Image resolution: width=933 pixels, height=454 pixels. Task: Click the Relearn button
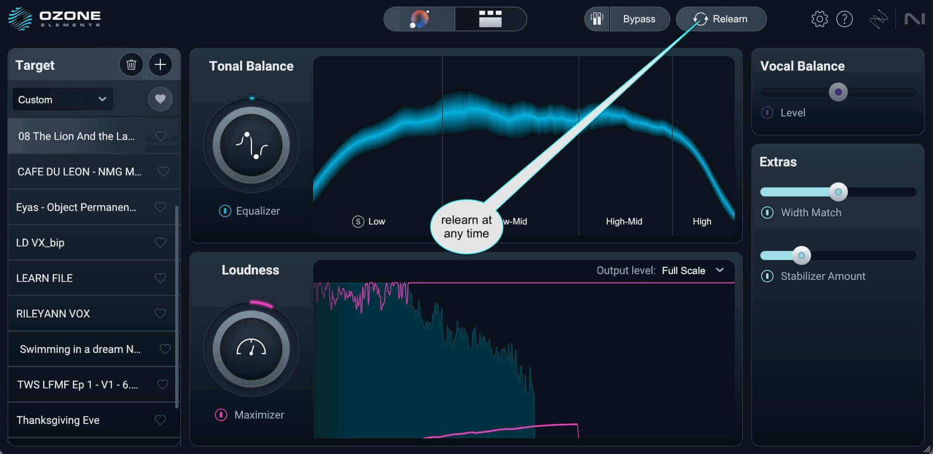pos(721,19)
